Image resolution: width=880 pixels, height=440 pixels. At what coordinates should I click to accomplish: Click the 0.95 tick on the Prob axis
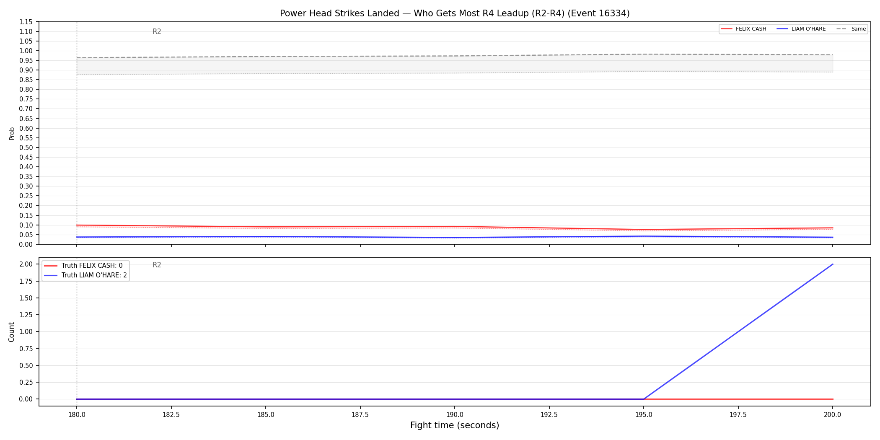pos(26,60)
